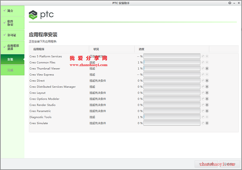242x170 pixels.
Task: Select the 安装 step
Action: click(x=12, y=59)
